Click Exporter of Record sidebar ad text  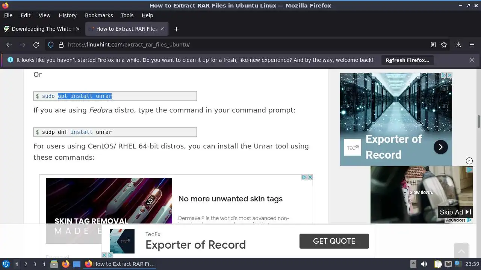(393, 147)
